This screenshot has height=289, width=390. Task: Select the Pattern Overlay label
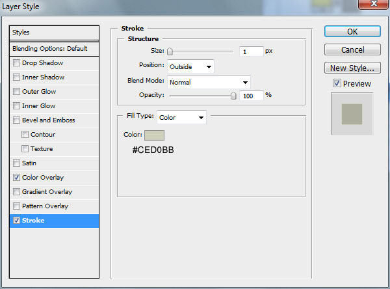click(45, 206)
